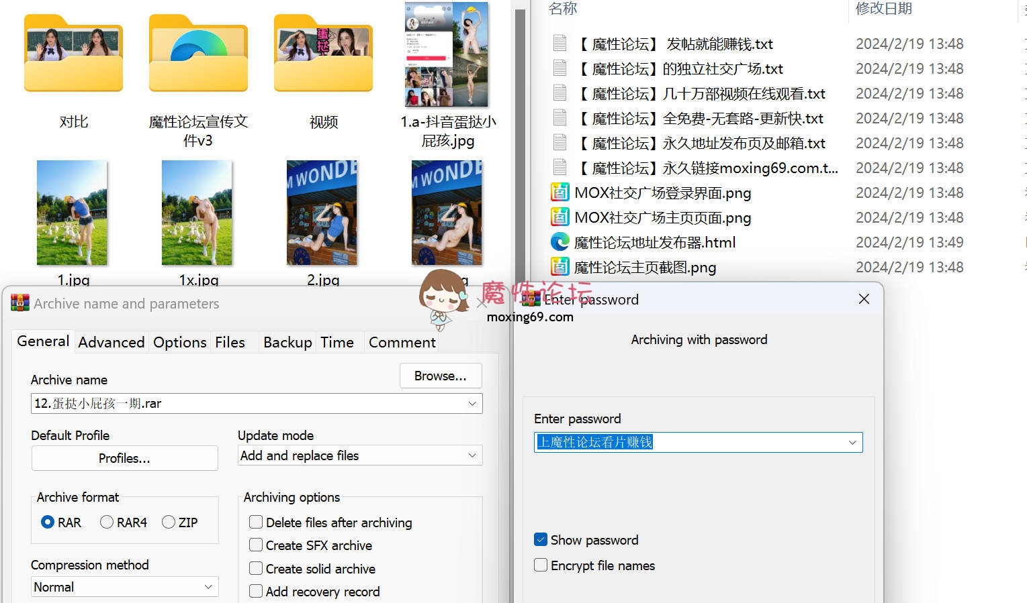Click image icon of MOX社交广场主页页面.png
Screen dimensions: 1027x603
pyautogui.click(x=560, y=217)
